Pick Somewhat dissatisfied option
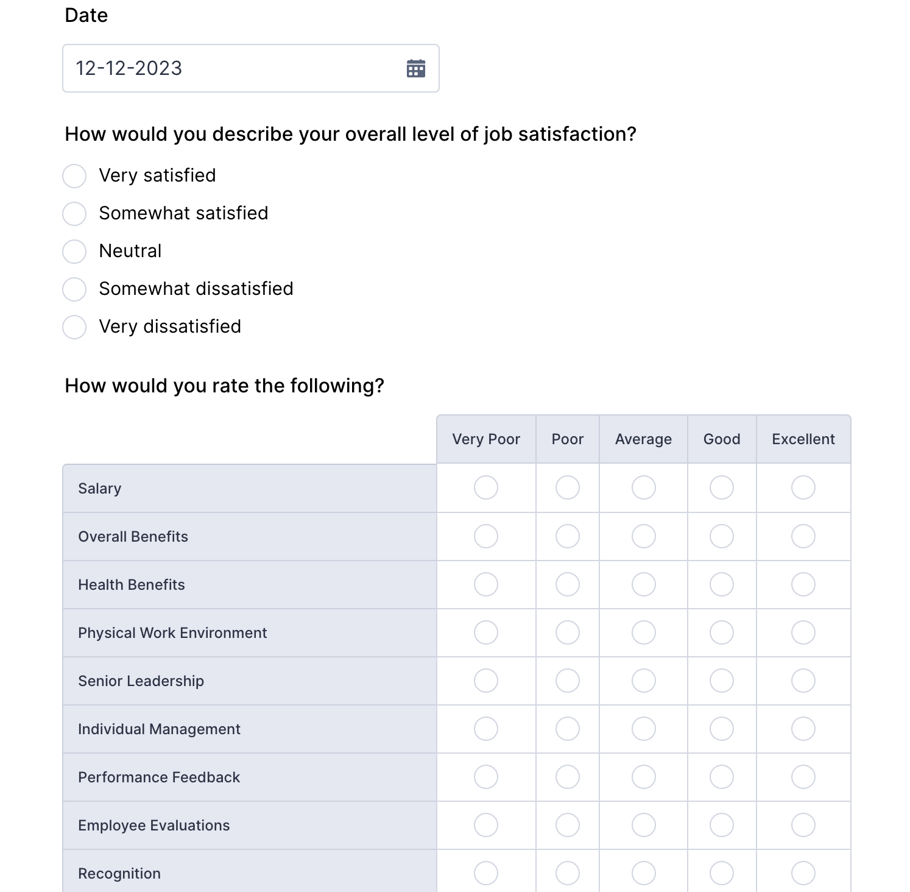 pyautogui.click(x=74, y=289)
